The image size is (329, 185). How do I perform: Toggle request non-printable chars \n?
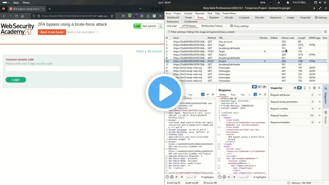208,95
